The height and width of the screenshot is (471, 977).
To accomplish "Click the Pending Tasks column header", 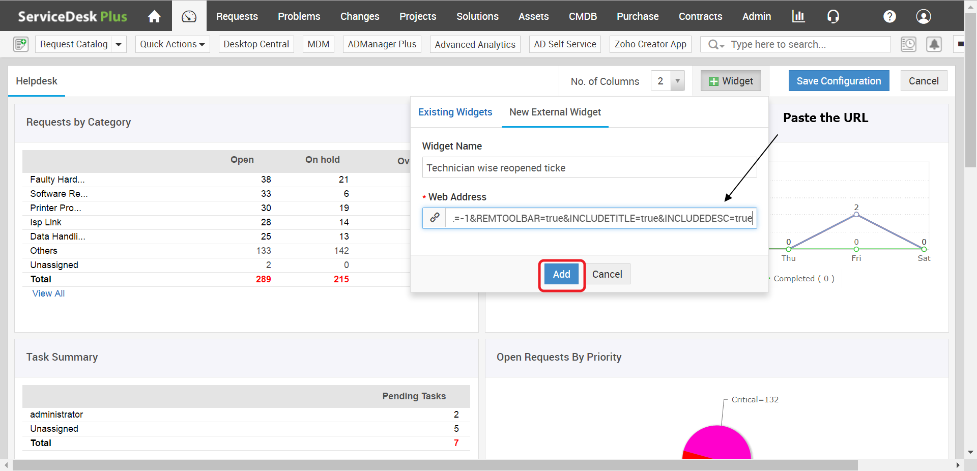I will click(414, 396).
